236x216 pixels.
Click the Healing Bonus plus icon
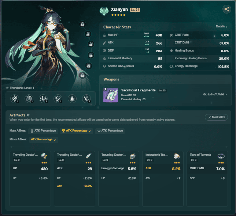(x=171, y=51)
